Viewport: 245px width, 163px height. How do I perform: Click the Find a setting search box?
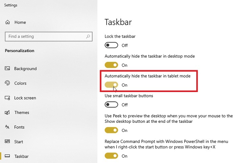pyautogui.click(x=49, y=37)
